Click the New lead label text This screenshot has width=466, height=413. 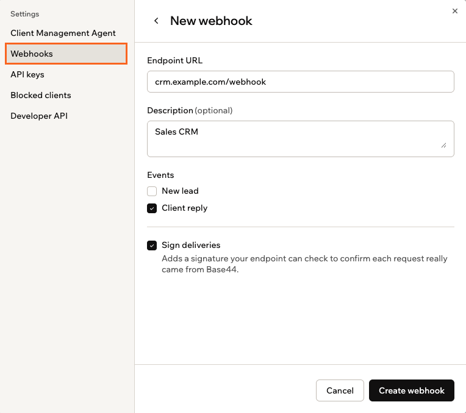tap(180, 191)
